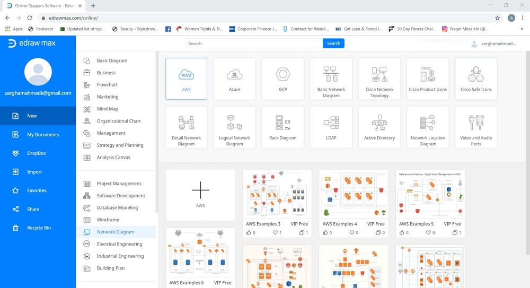
Task: Click the copy count icon on AWS Examples 4
Action: tap(378, 232)
